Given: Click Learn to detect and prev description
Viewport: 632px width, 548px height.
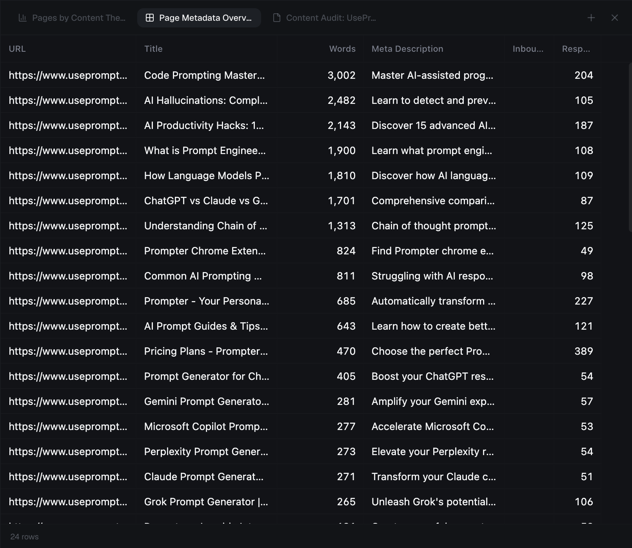Looking at the screenshot, I should coord(434,100).
